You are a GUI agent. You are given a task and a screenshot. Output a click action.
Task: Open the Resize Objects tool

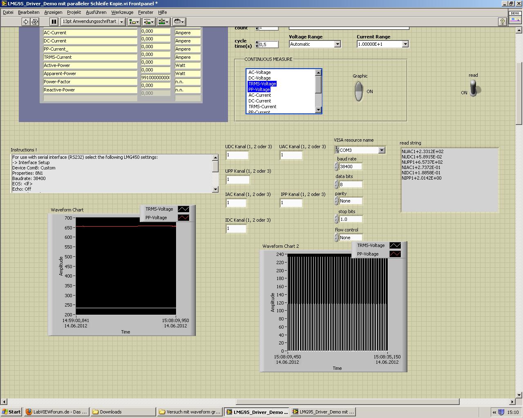click(x=163, y=22)
